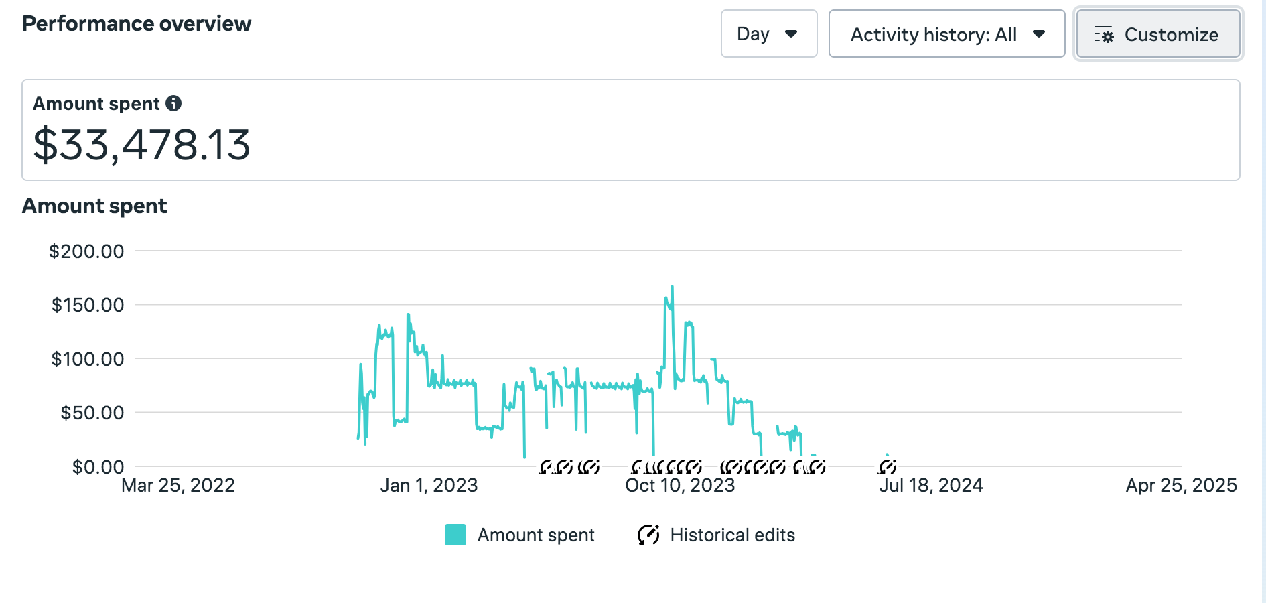The image size is (1266, 603).
Task: Toggle Historical edits via the legend label
Action: (732, 535)
